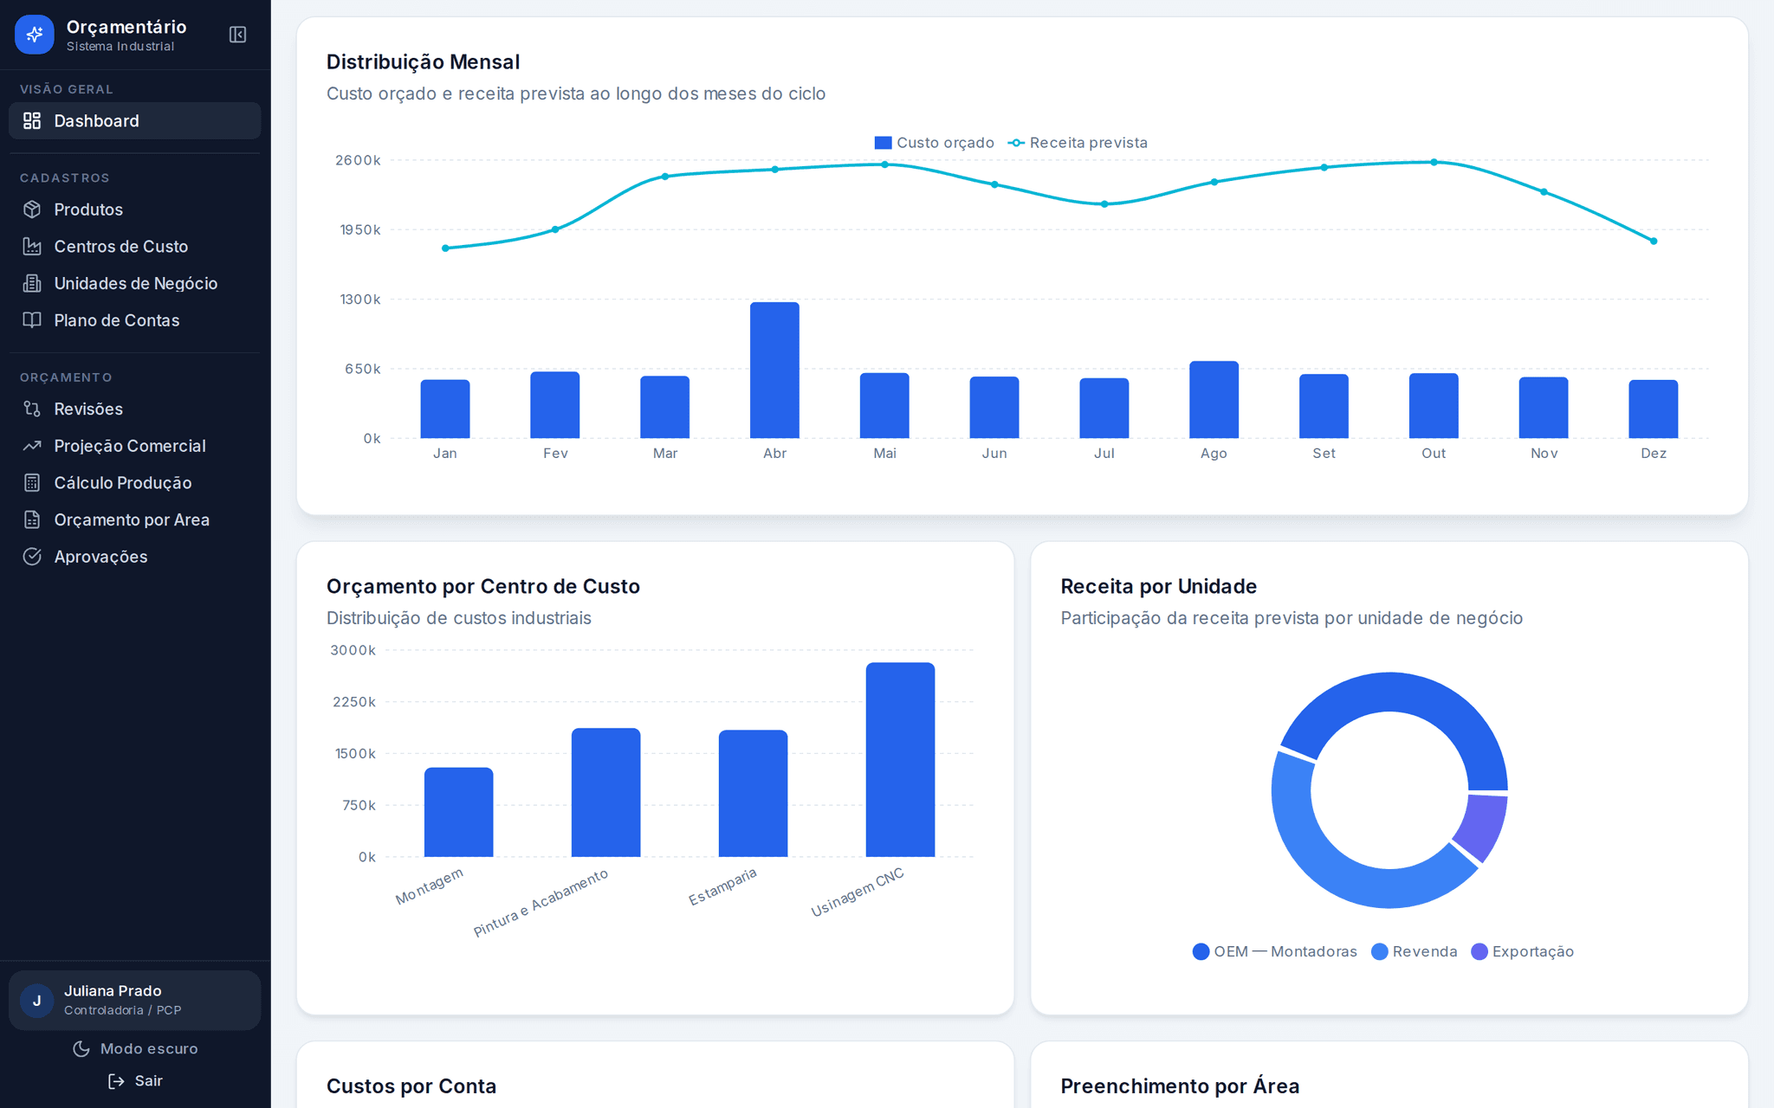This screenshot has height=1108, width=1774.
Task: Click the purple Exportação donut slice
Action: tap(1483, 827)
